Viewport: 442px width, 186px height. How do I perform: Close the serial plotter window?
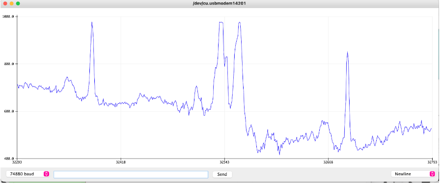click(5, 3)
